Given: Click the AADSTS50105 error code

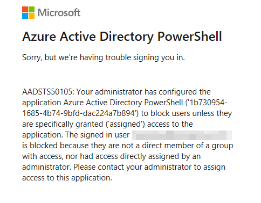Looking at the screenshot, I should tap(48, 92).
